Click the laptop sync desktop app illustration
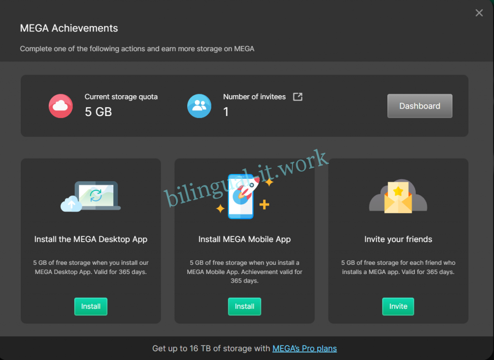 pyautogui.click(x=91, y=197)
